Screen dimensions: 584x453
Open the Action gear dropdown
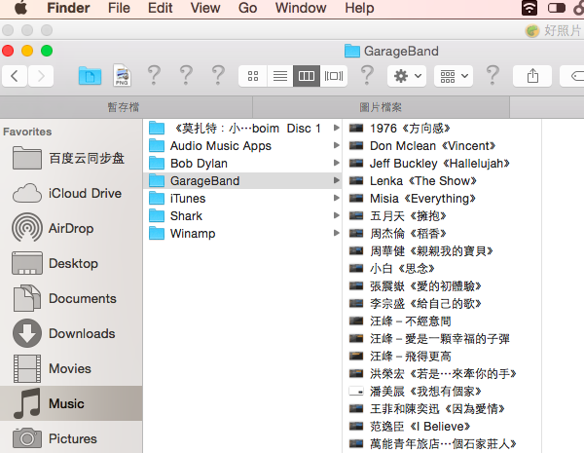click(x=407, y=76)
